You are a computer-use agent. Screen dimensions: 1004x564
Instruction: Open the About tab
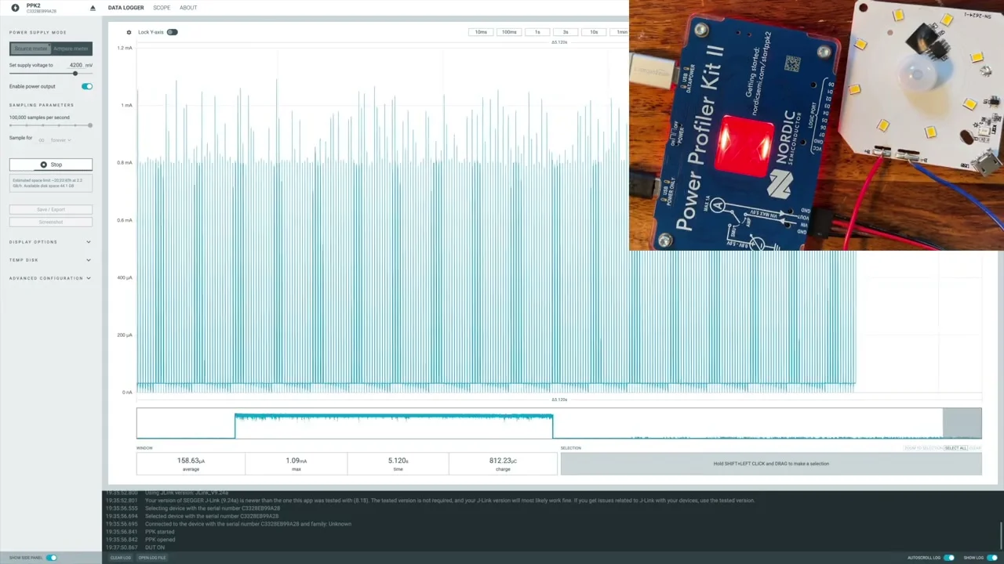(188, 8)
